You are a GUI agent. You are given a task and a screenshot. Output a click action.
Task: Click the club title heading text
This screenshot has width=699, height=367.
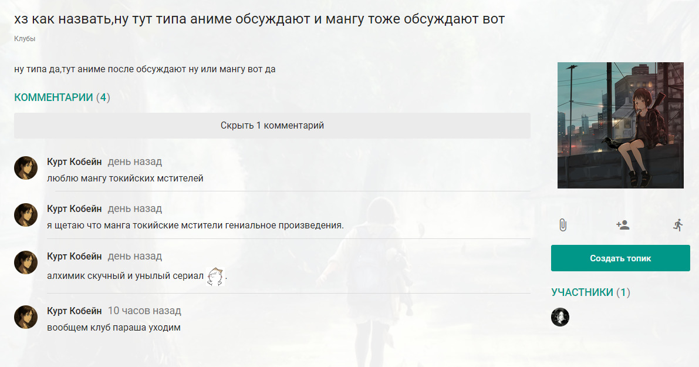coord(259,19)
